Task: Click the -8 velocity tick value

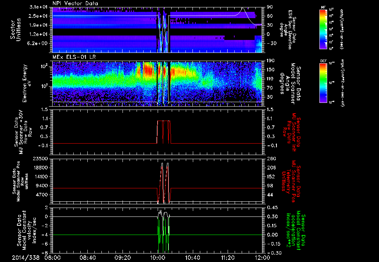Action: click(45, 253)
